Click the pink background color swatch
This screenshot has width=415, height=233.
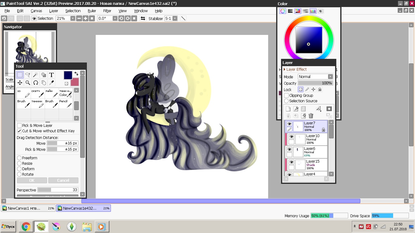point(75,82)
